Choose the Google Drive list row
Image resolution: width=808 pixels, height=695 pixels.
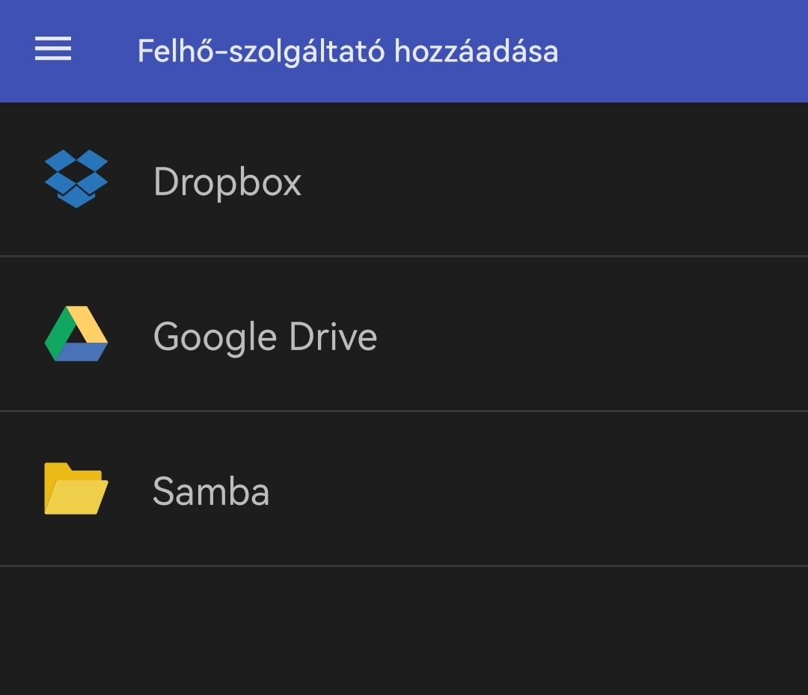[x=404, y=334]
